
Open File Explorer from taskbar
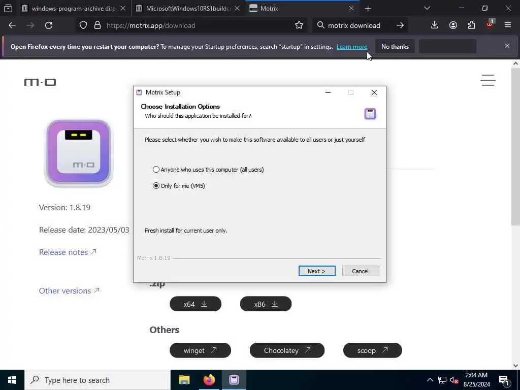[x=184, y=380]
